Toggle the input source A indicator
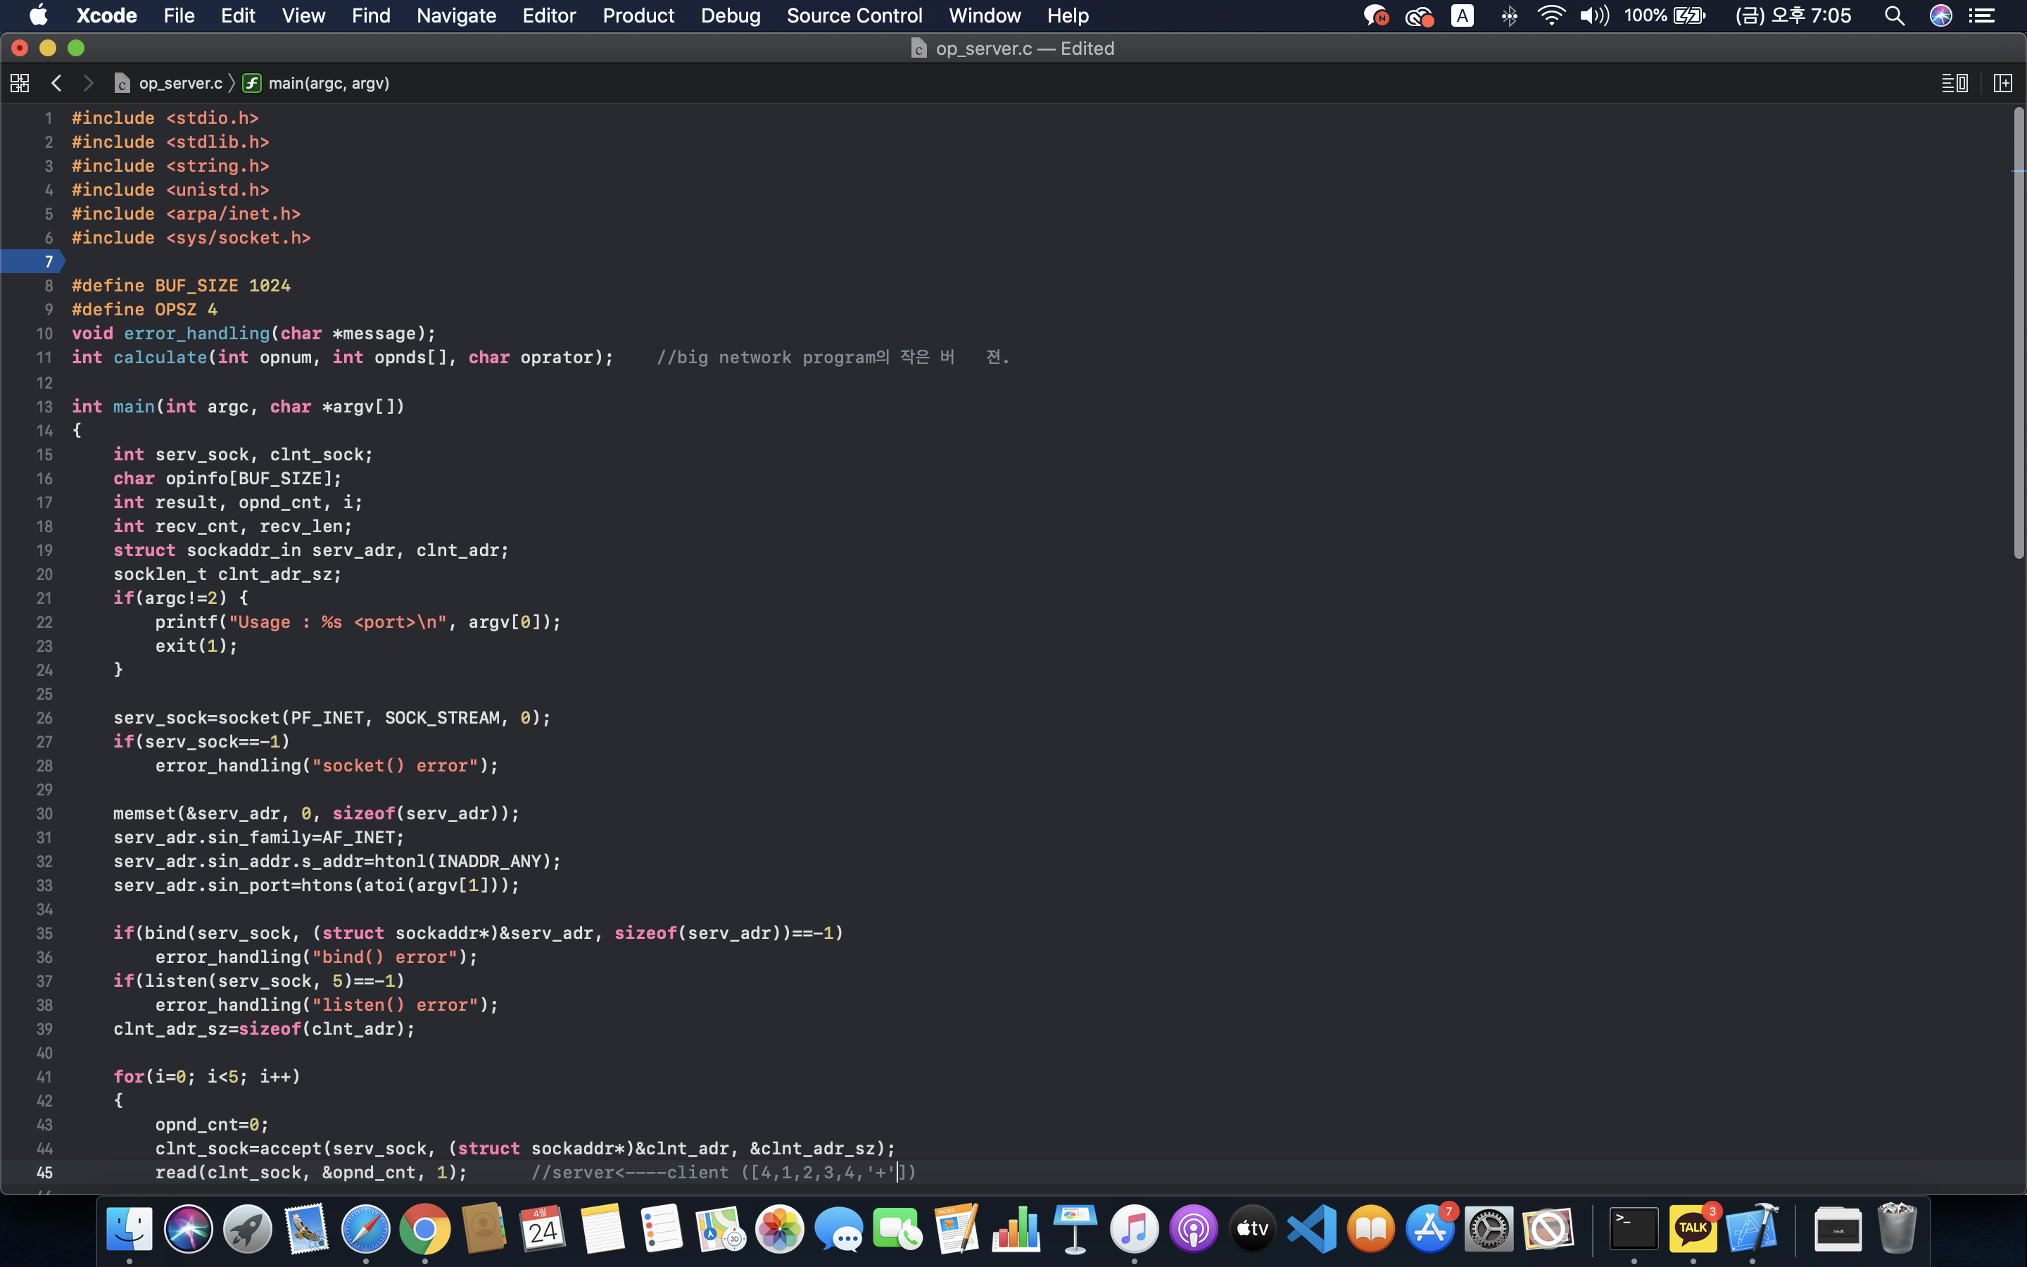Screen dimensions: 2027x1267 [x=1462, y=16]
